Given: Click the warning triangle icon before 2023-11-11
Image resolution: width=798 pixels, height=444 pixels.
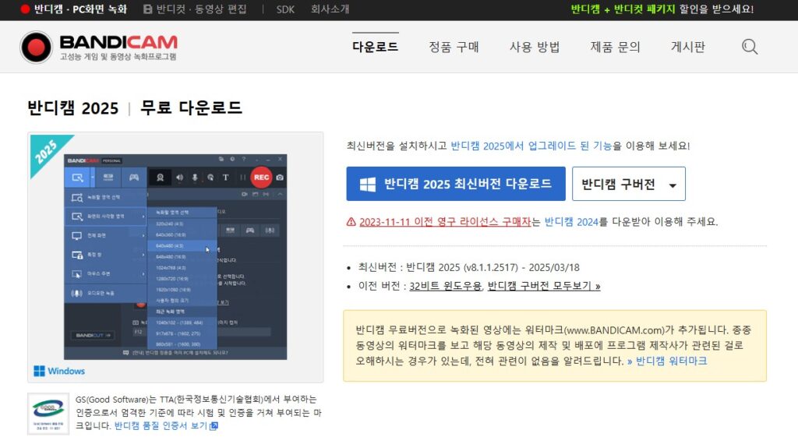Looking at the screenshot, I should pos(351,222).
